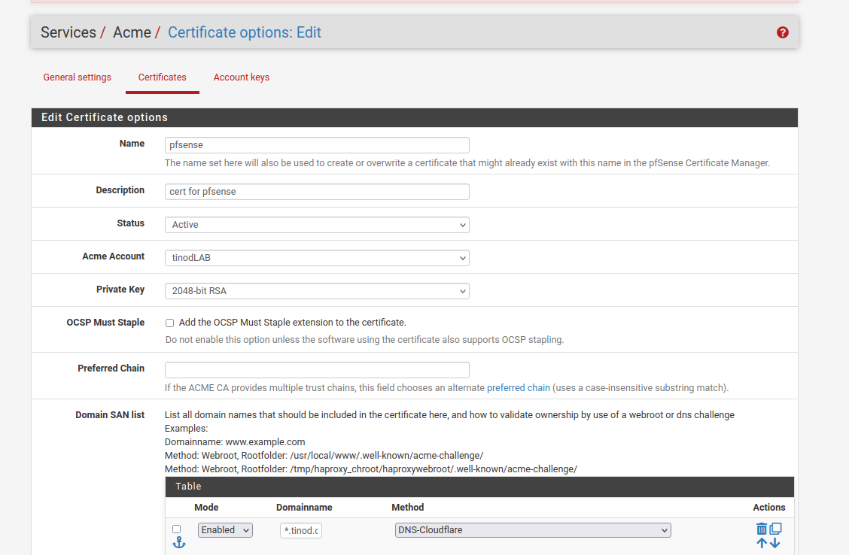This screenshot has height=555, width=849.
Task: Select the Certificates tab
Action: (x=162, y=77)
